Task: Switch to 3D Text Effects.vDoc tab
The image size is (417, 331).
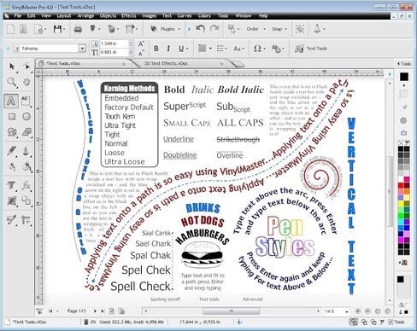Action: (166, 63)
